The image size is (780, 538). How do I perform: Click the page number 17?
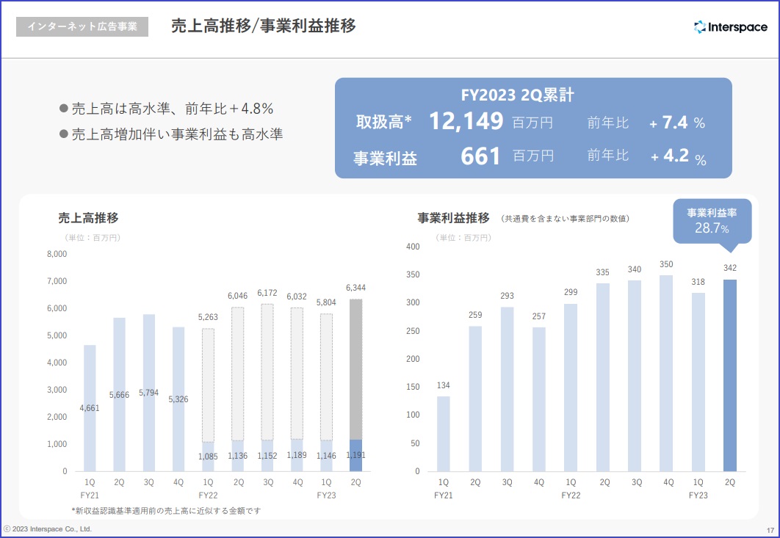[x=770, y=530]
